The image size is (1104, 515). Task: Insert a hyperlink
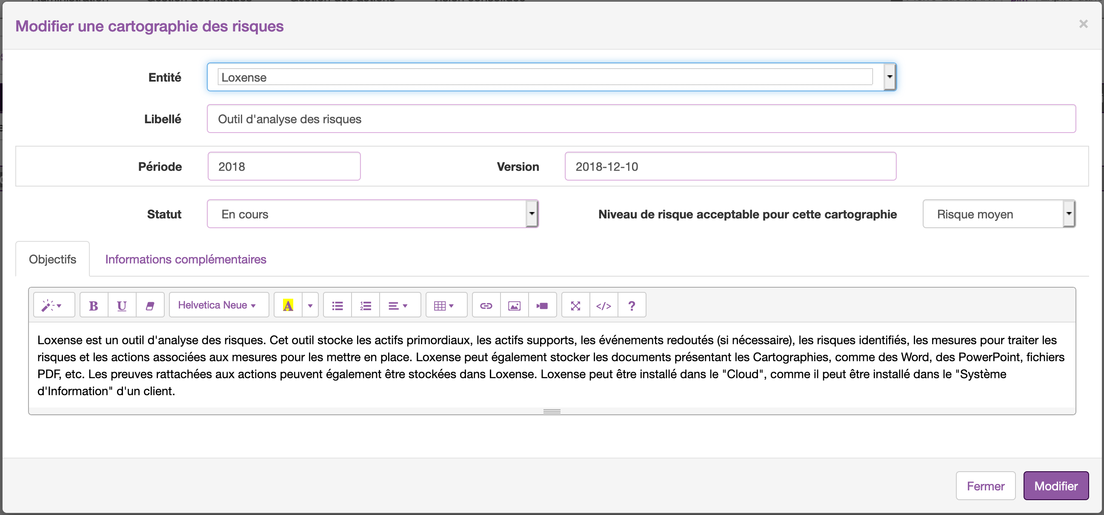pyautogui.click(x=486, y=306)
